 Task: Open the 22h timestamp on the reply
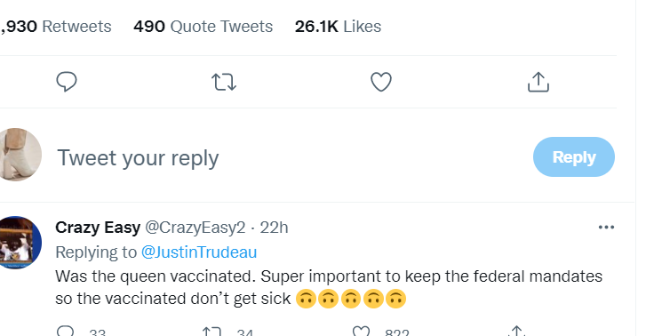274,228
